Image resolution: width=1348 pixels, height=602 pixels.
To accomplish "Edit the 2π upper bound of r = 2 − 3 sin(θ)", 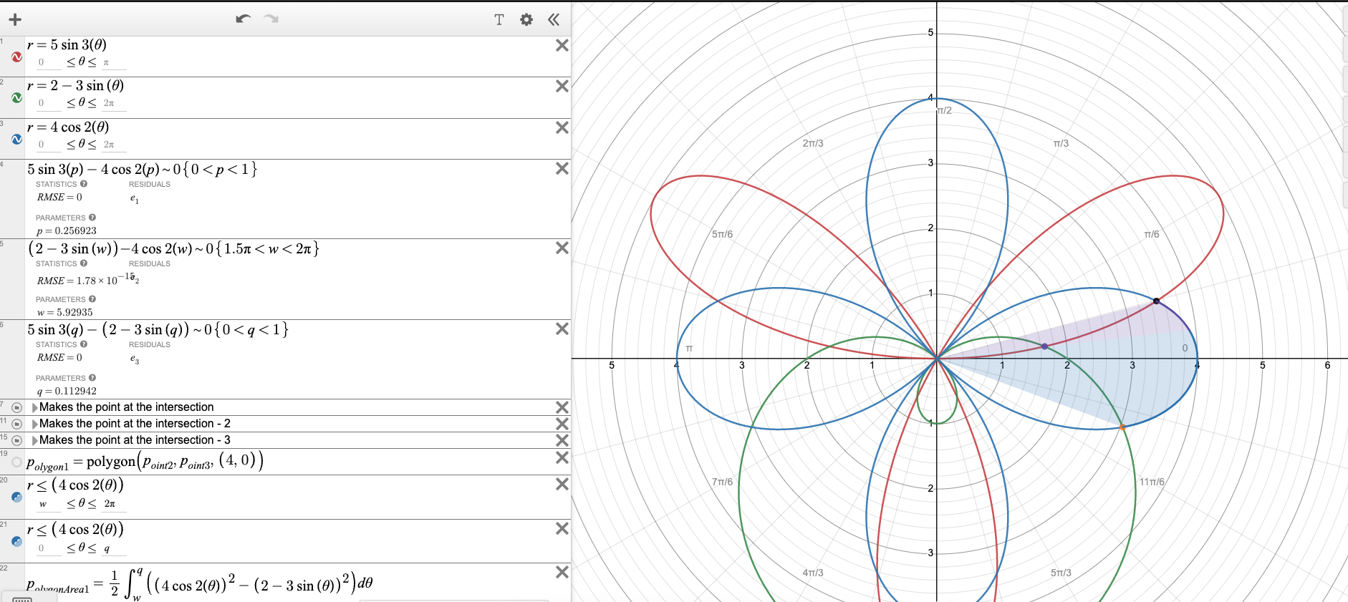I will click(x=109, y=103).
